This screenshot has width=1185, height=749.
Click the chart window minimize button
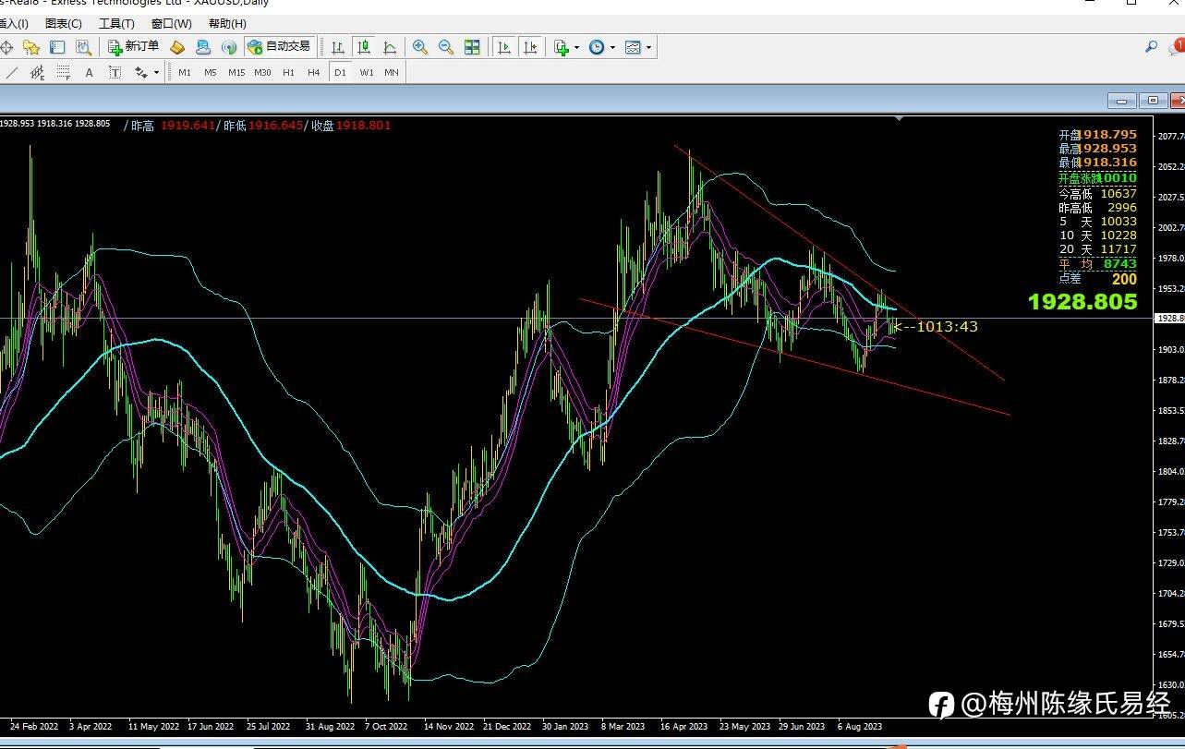tap(1122, 101)
